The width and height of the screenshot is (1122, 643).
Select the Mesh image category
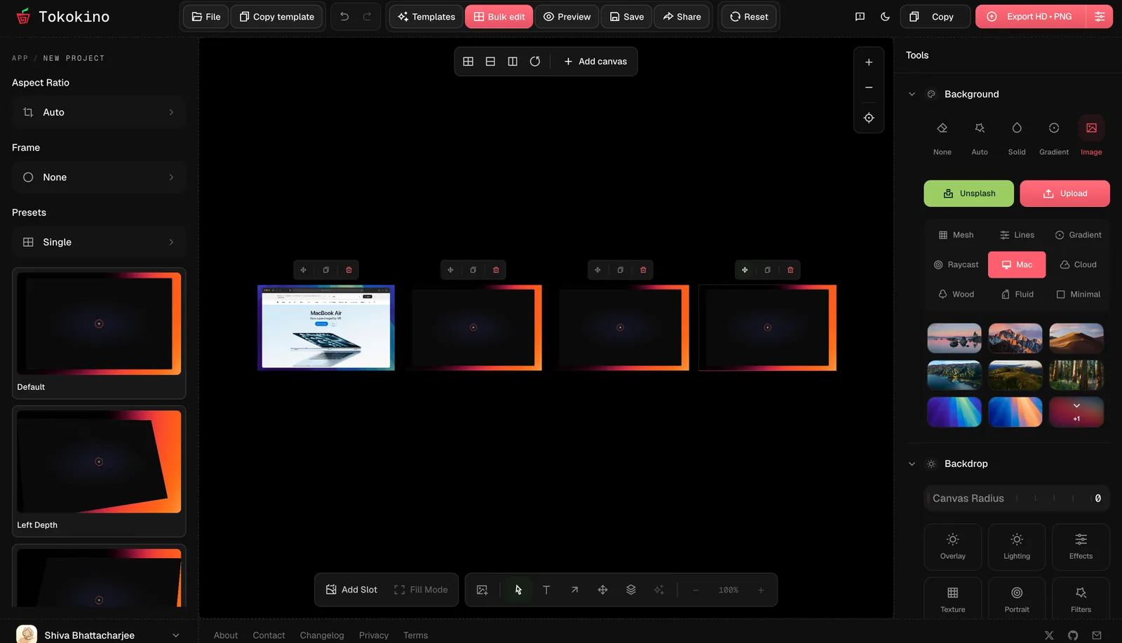click(956, 235)
